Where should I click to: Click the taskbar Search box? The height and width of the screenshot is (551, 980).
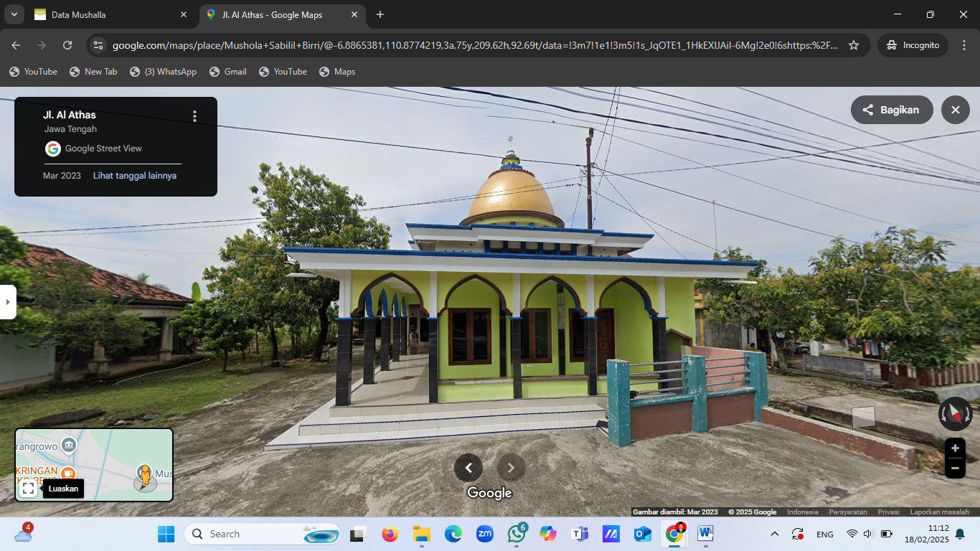263,534
